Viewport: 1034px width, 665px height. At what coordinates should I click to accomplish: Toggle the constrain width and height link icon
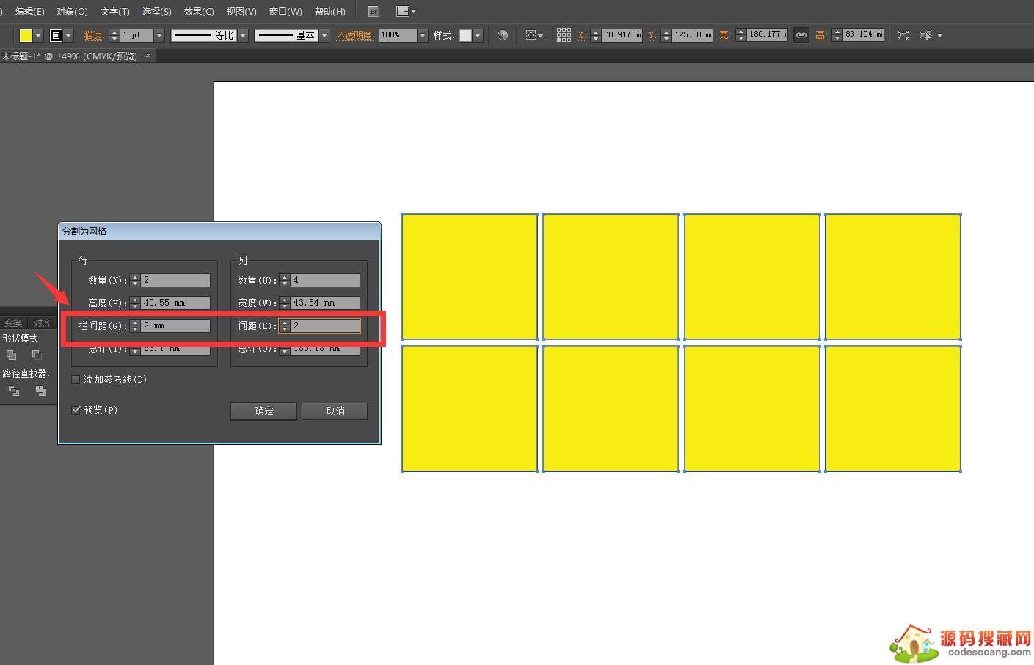click(x=801, y=35)
